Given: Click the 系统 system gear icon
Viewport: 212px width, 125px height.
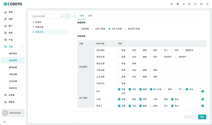Looking at the screenshot, I should click(x=5, y=46).
